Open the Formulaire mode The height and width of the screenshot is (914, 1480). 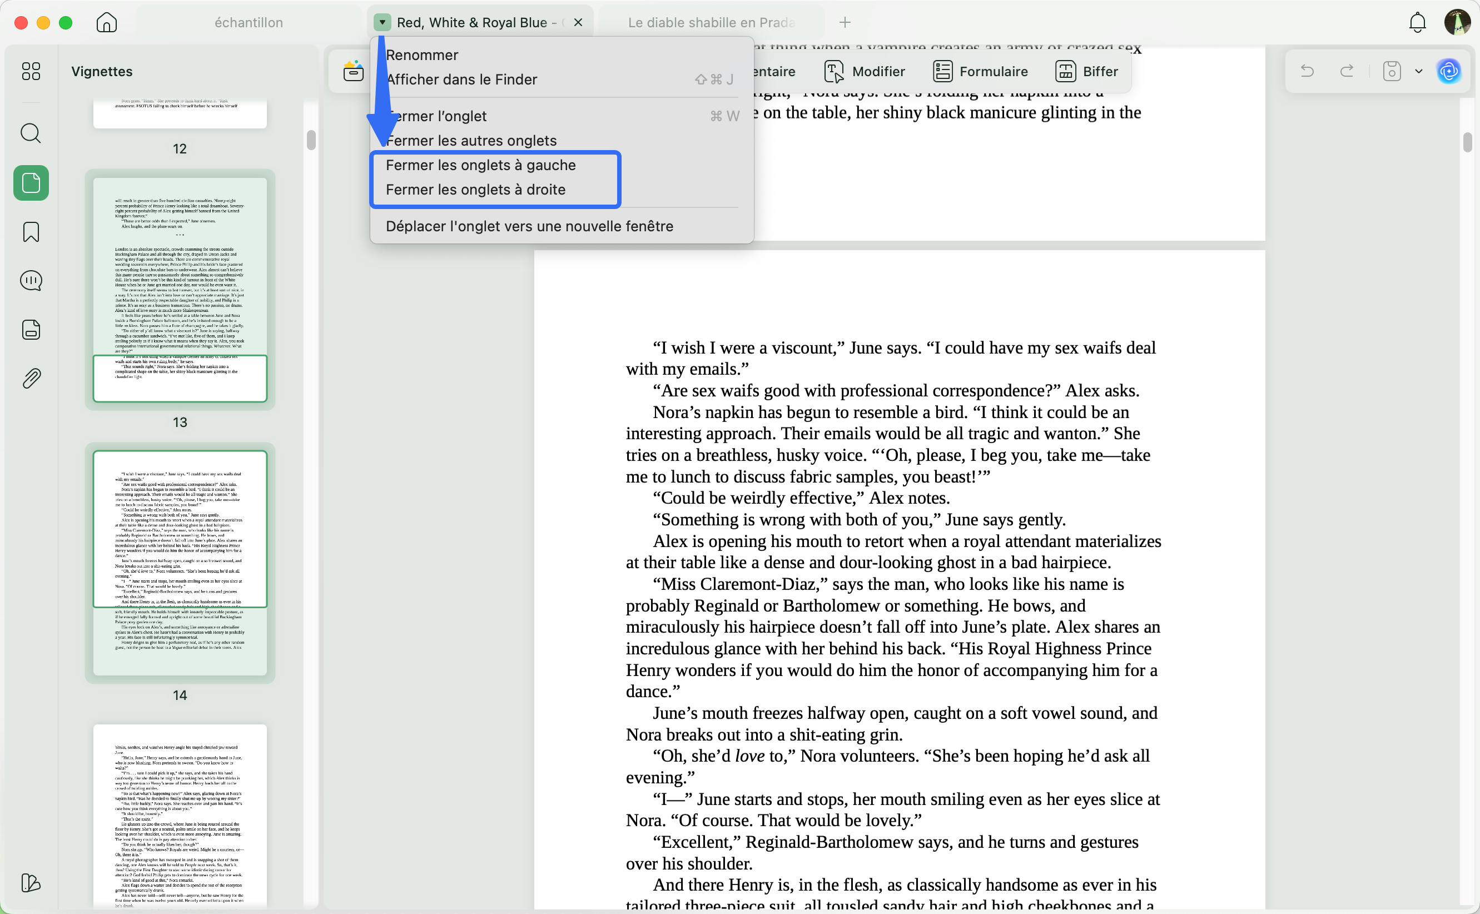[980, 71]
